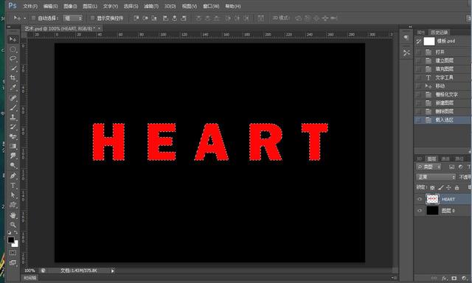
Task: Select the Move tool in toolbox
Action: pos(13,39)
